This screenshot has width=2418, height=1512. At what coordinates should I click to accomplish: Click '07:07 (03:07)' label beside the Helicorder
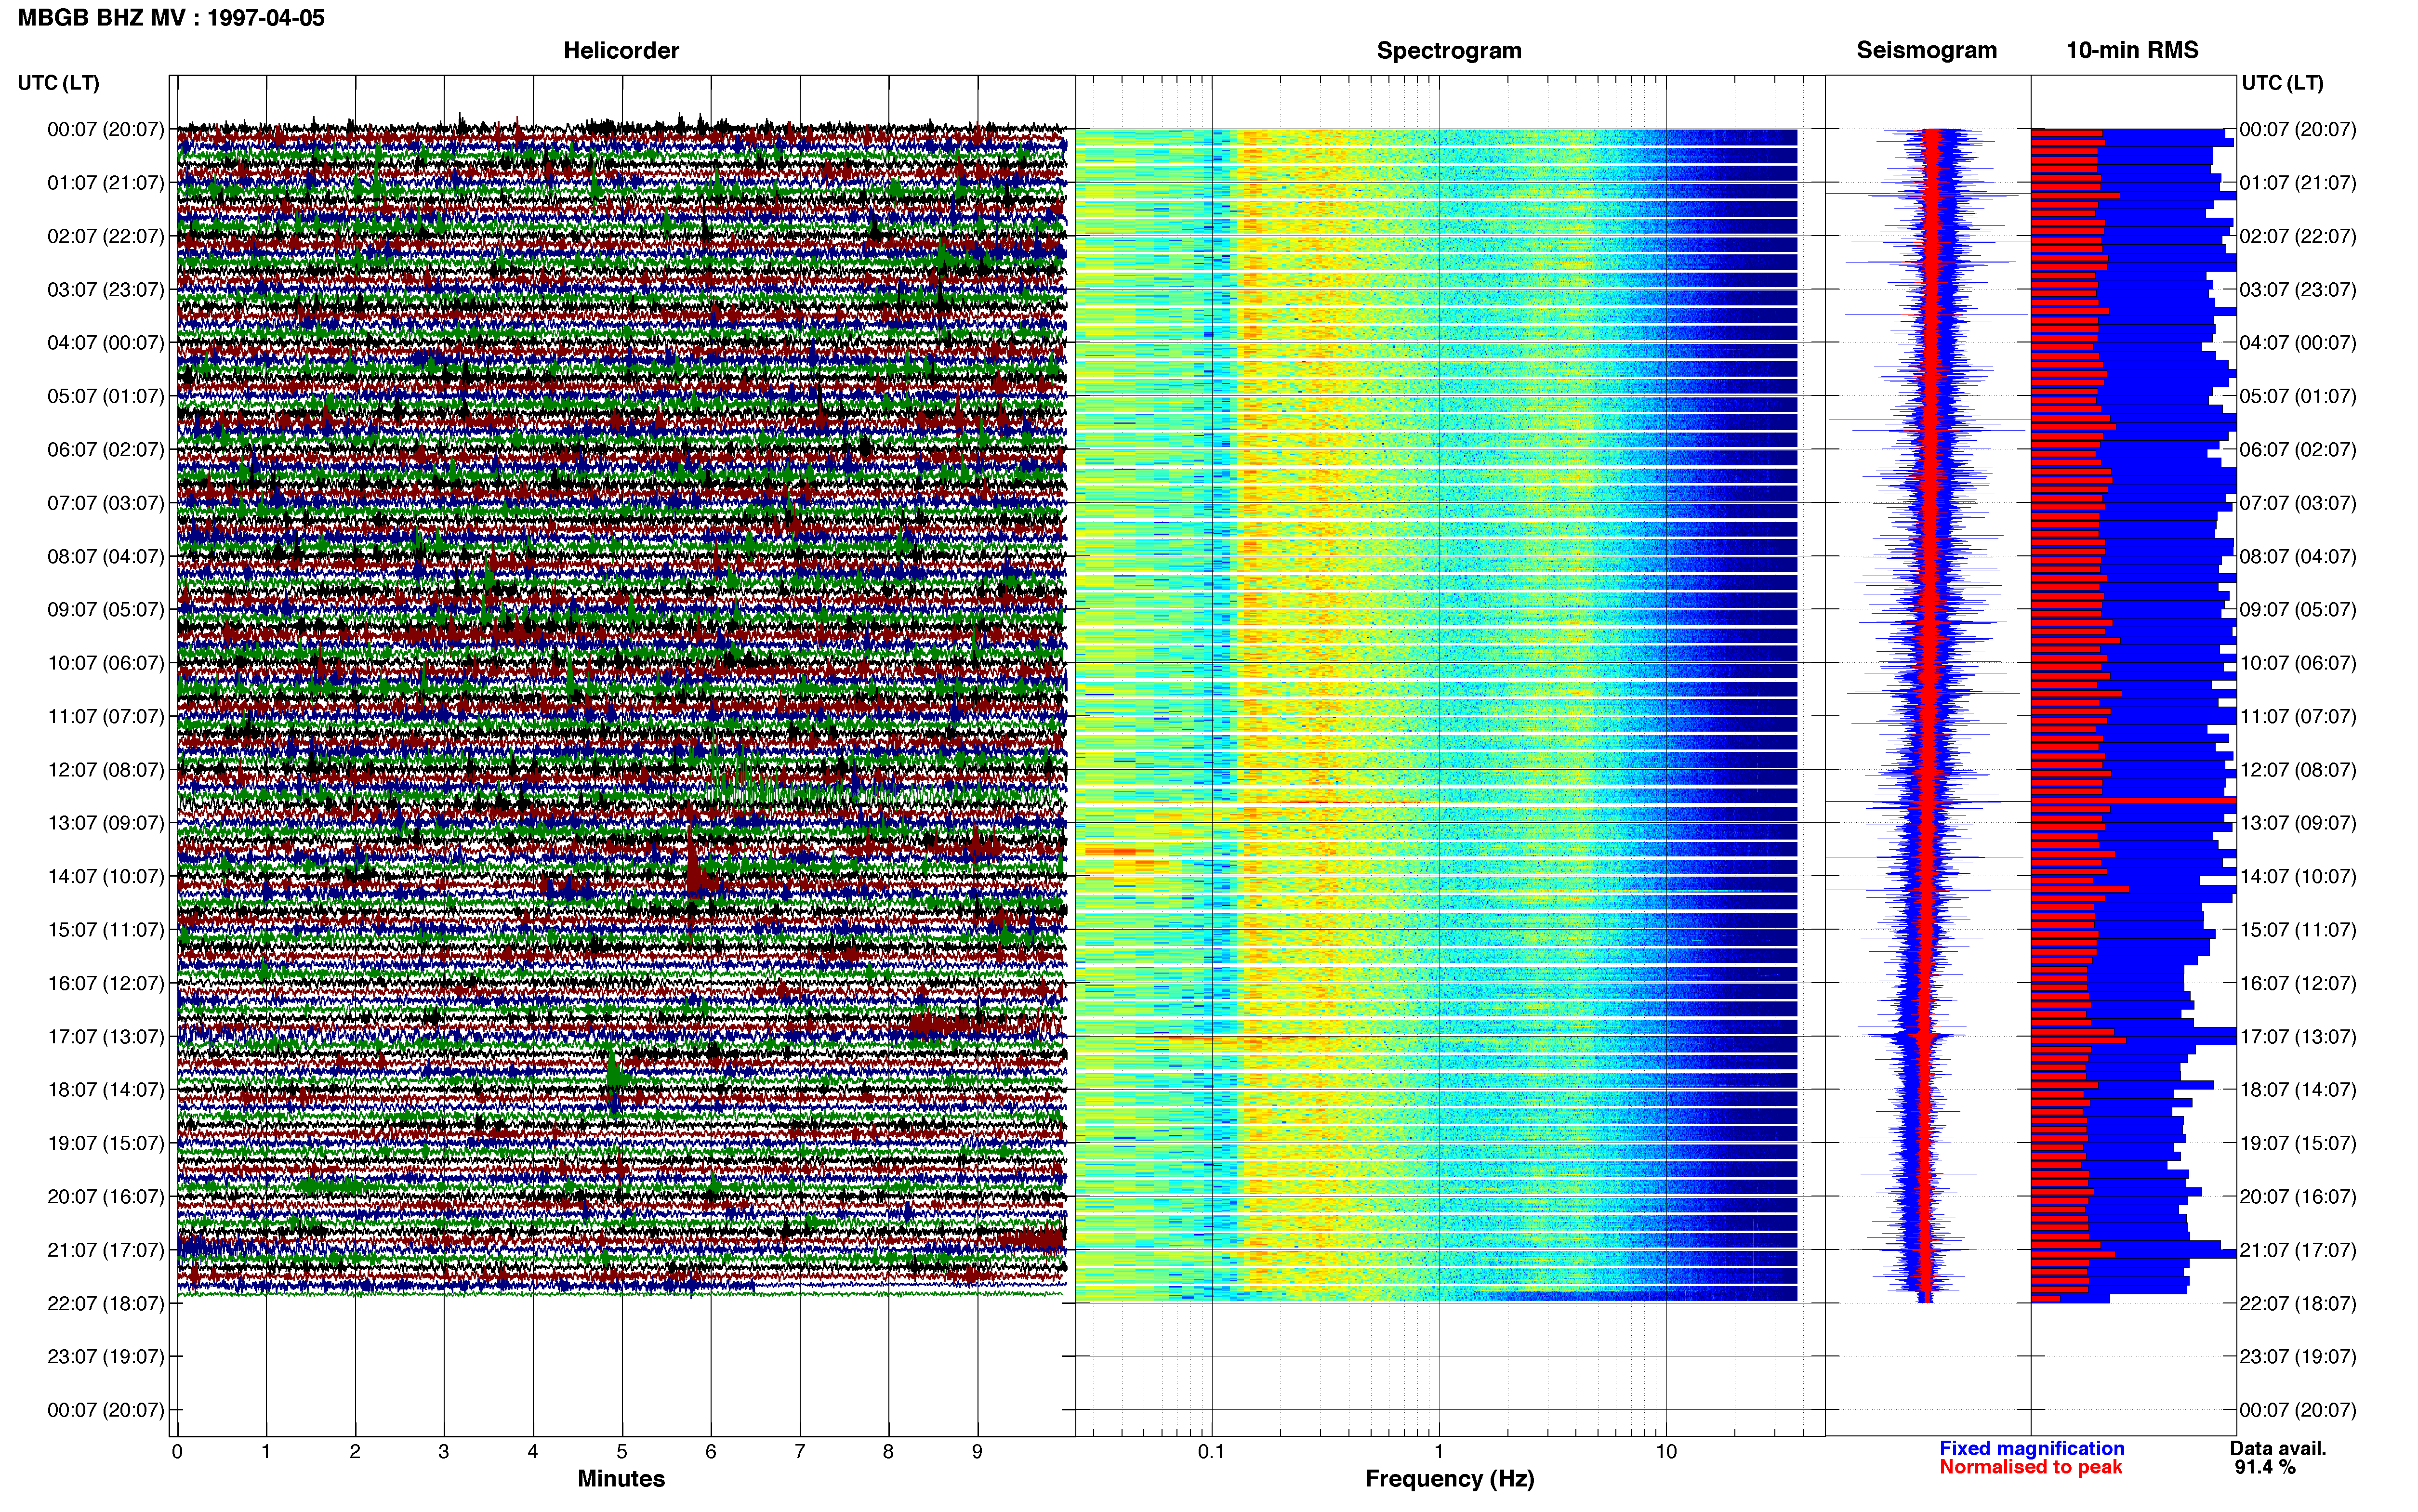[x=106, y=503]
